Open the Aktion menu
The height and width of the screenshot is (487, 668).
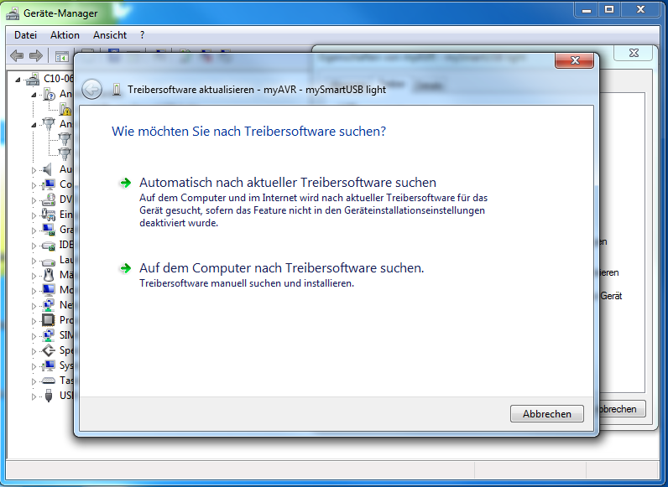point(65,35)
